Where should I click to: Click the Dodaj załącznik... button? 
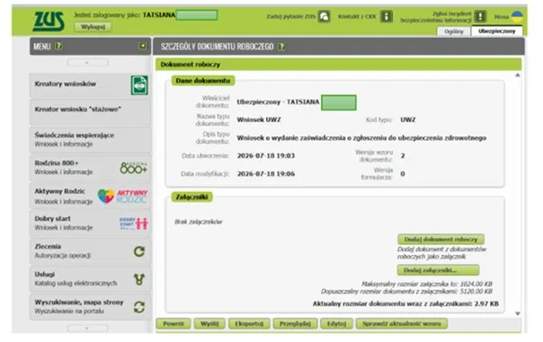coord(438,270)
